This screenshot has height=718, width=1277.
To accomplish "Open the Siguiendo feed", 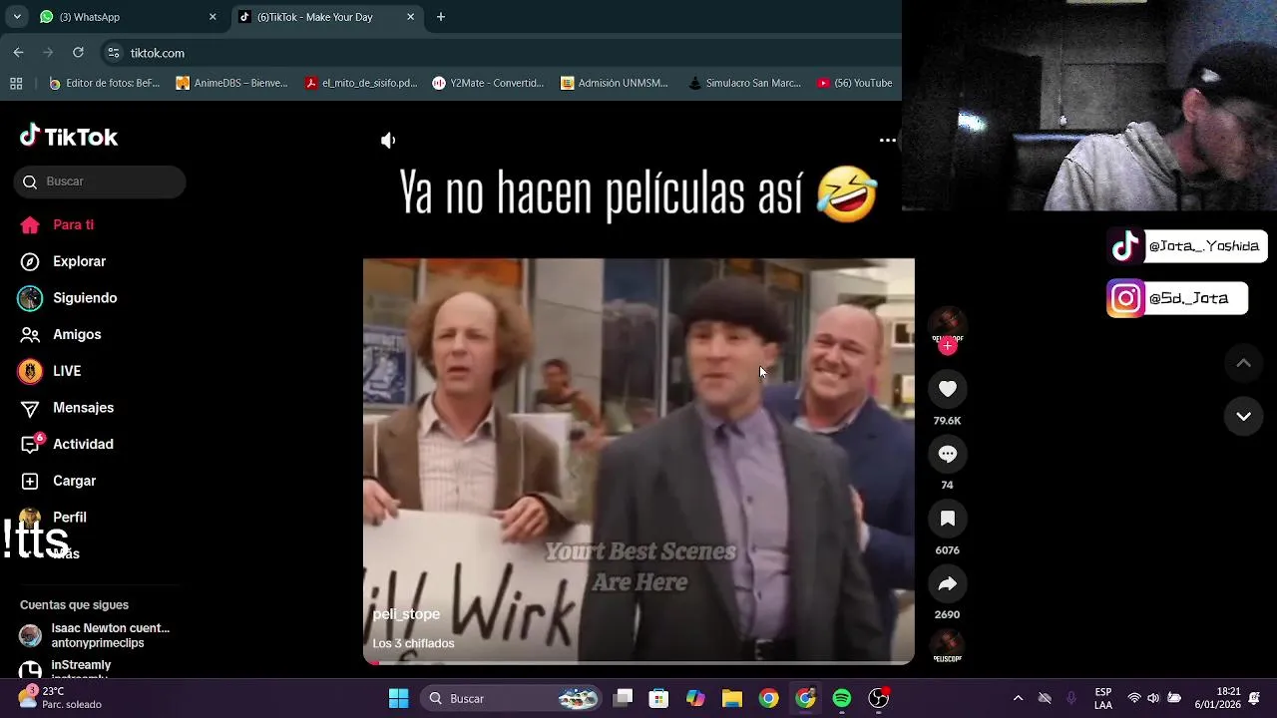I will pos(68,298).
